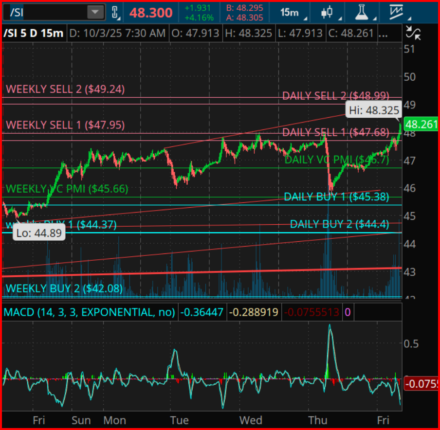Open the candlestick chart style menu

329,13
